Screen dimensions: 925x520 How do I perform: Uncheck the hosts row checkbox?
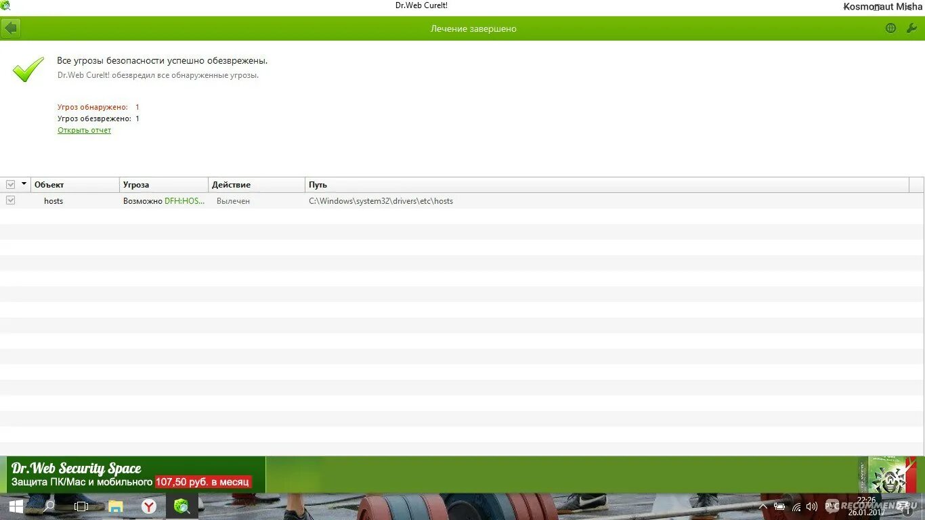[x=10, y=200]
